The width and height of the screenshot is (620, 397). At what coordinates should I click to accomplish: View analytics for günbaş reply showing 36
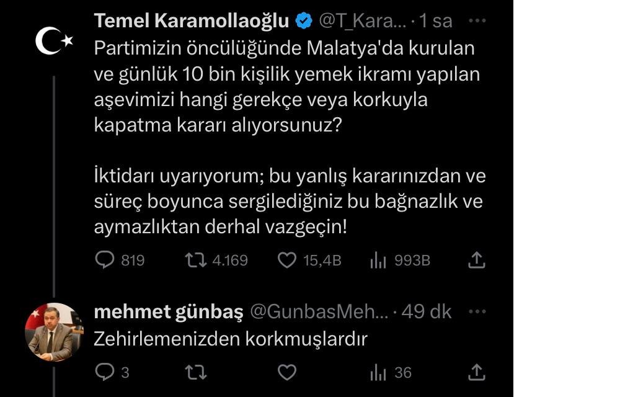378,373
